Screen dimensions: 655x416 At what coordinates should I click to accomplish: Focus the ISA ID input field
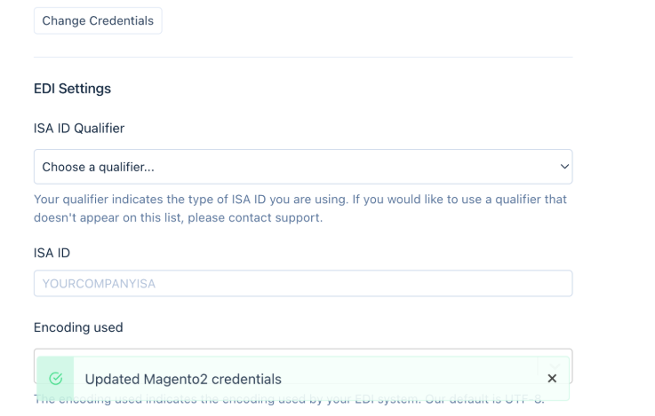tap(303, 284)
